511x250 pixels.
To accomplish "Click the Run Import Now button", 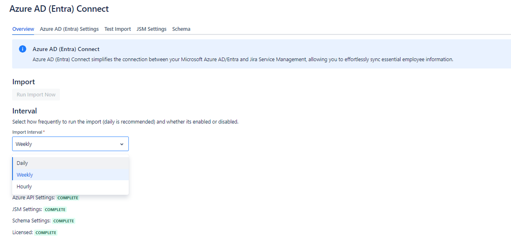I will pos(36,94).
